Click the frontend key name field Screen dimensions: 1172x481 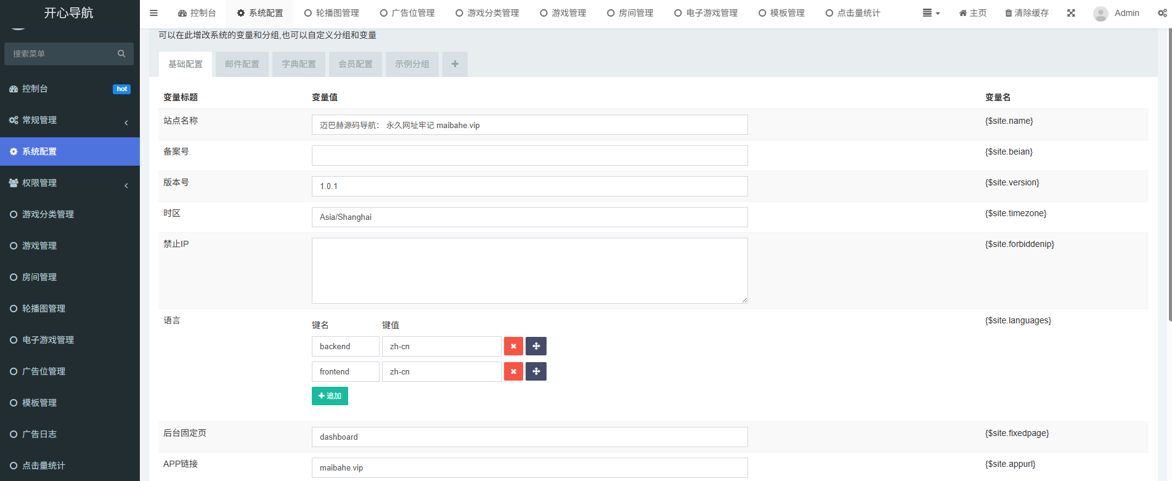(x=346, y=371)
